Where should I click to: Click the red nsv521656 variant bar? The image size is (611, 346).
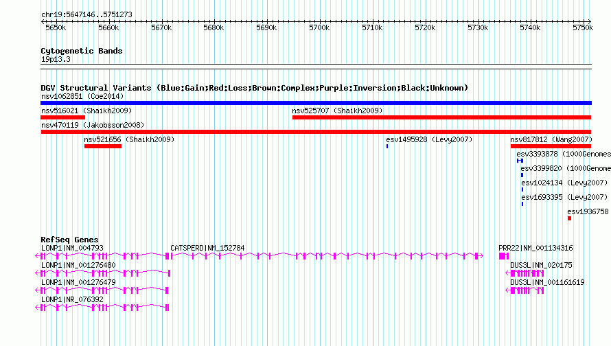103,146
